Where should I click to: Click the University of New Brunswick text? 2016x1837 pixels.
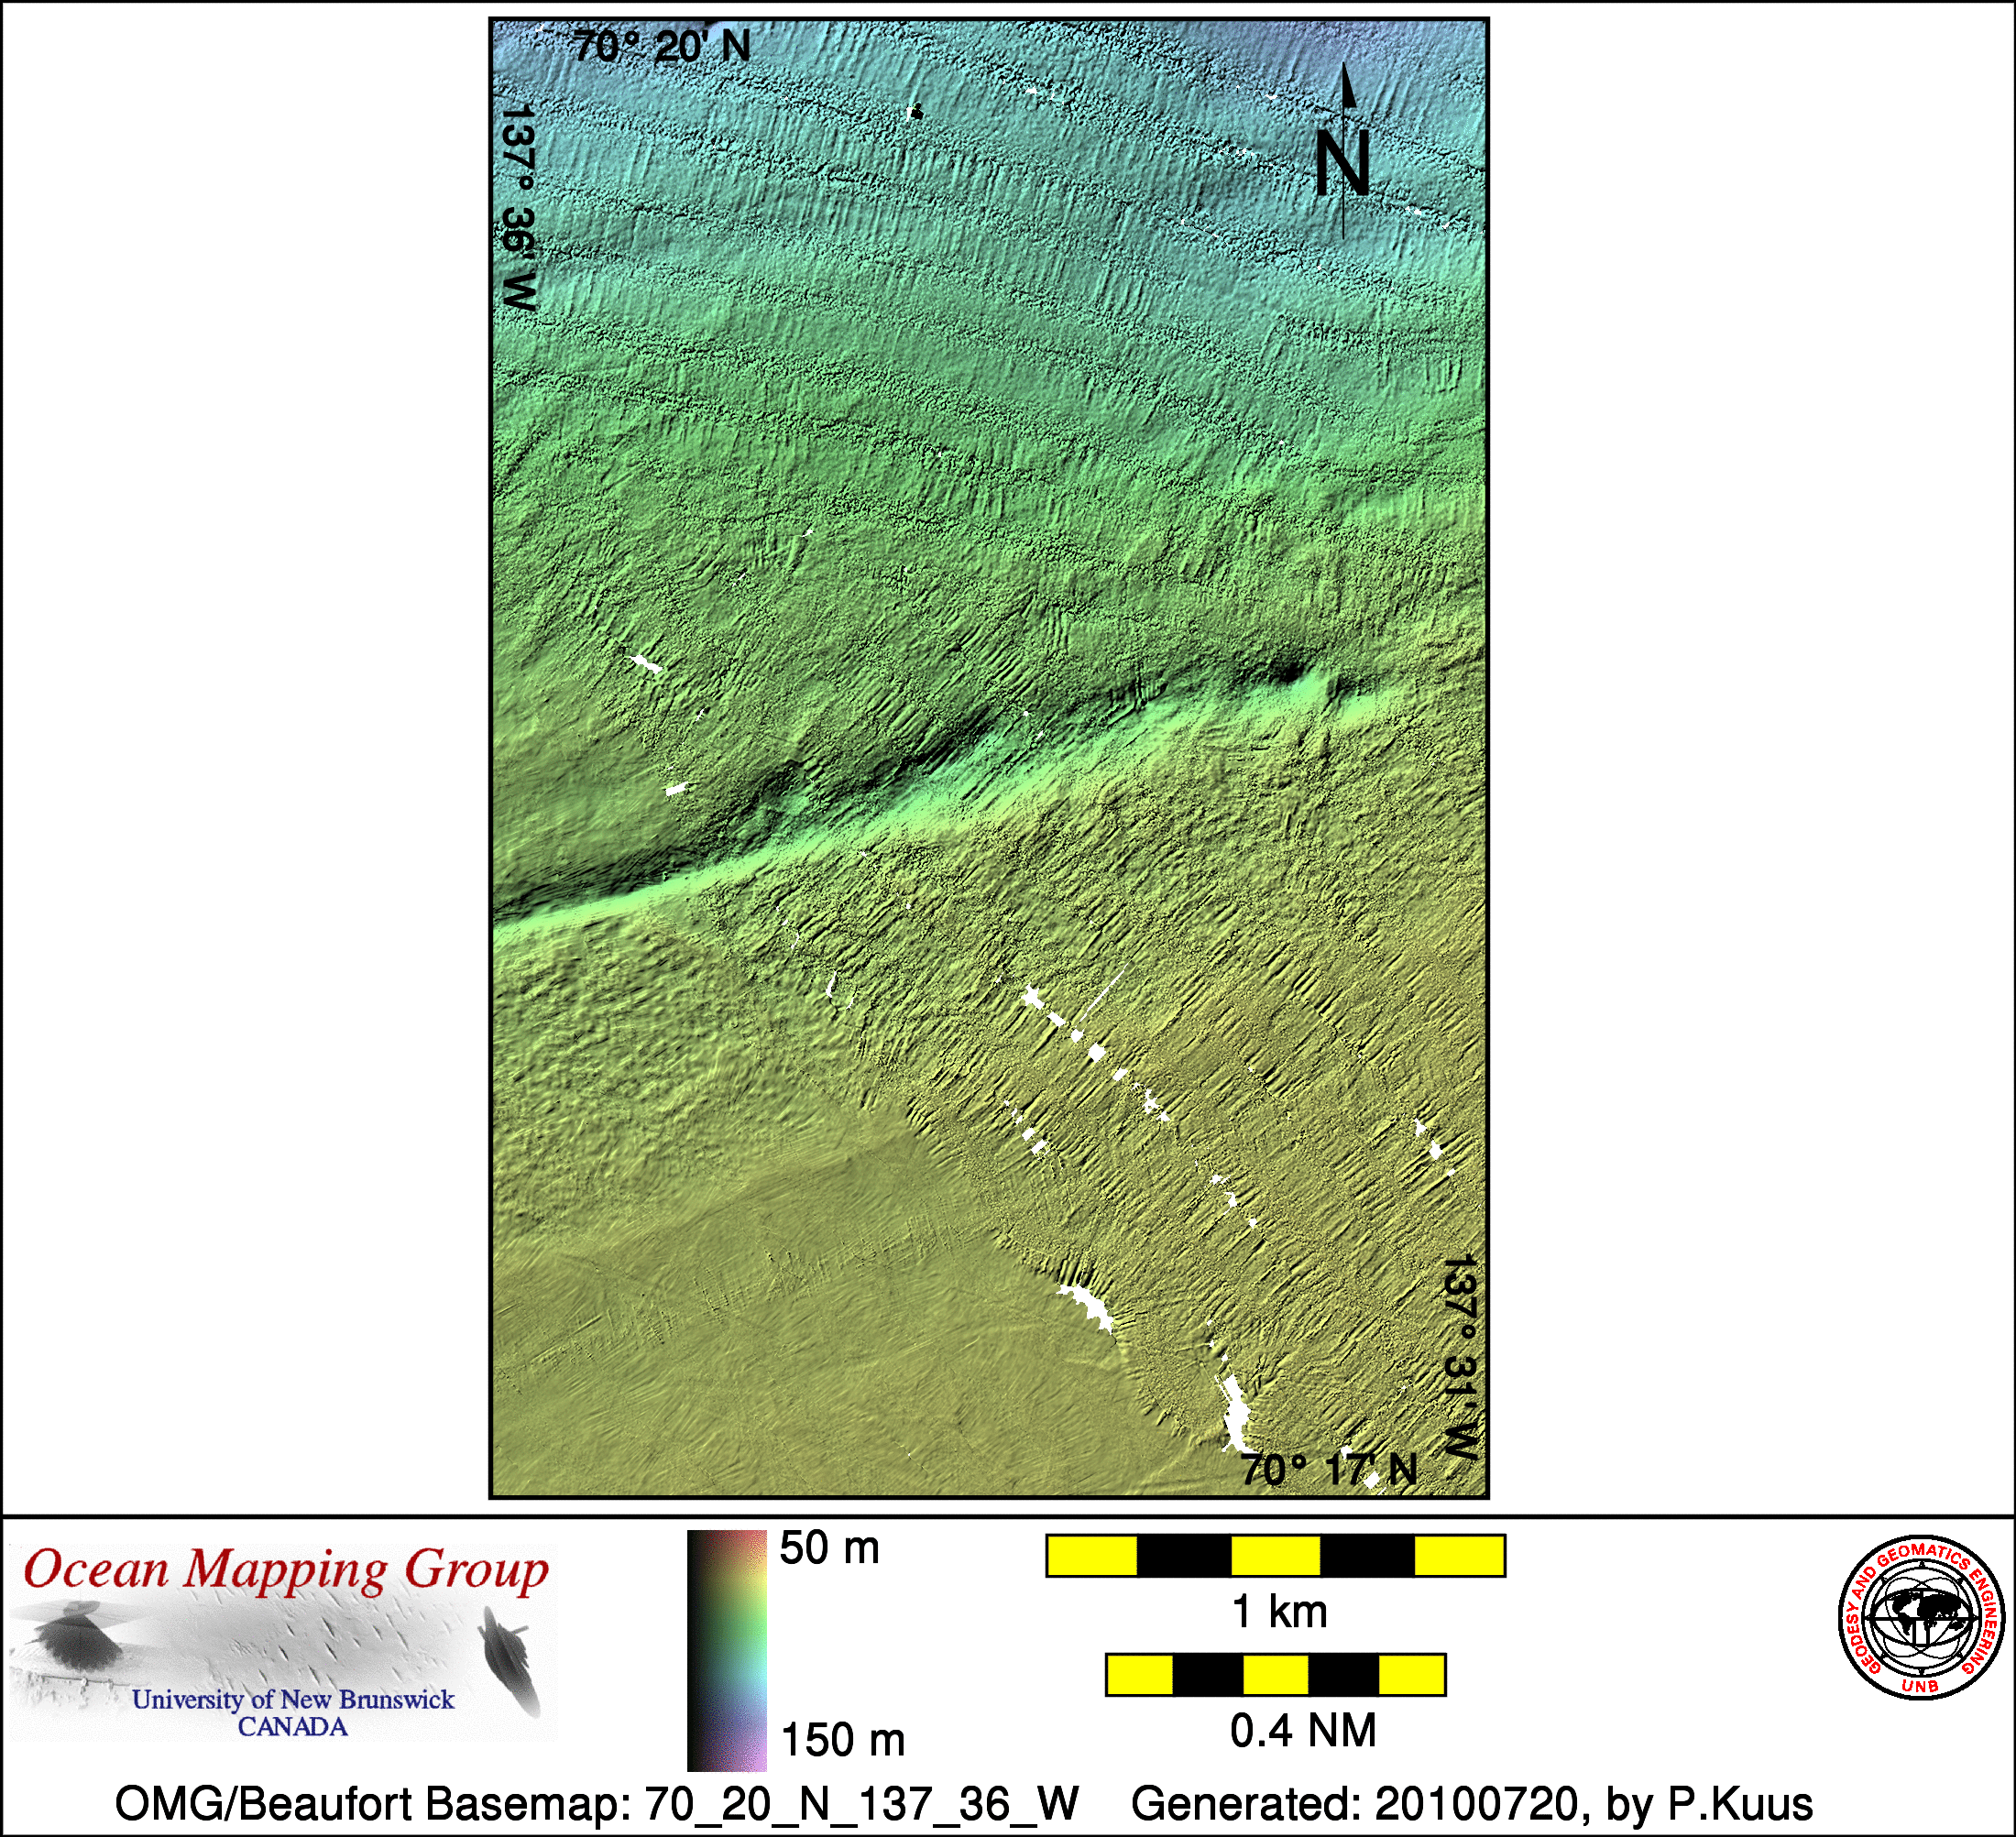[293, 1699]
